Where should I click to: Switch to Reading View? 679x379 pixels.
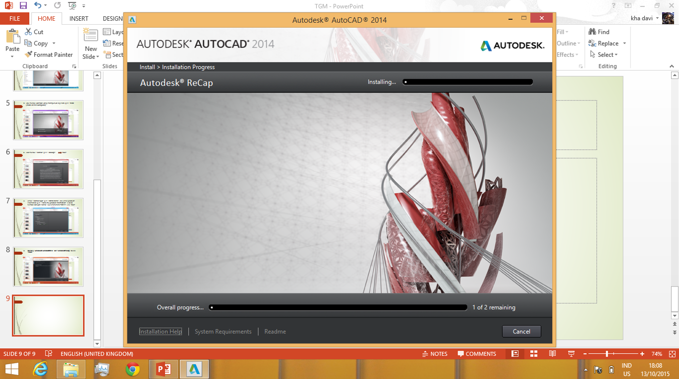pyautogui.click(x=552, y=354)
